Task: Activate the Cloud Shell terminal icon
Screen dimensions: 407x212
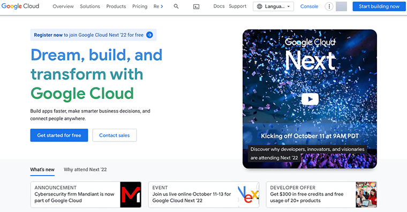Action: (x=196, y=7)
